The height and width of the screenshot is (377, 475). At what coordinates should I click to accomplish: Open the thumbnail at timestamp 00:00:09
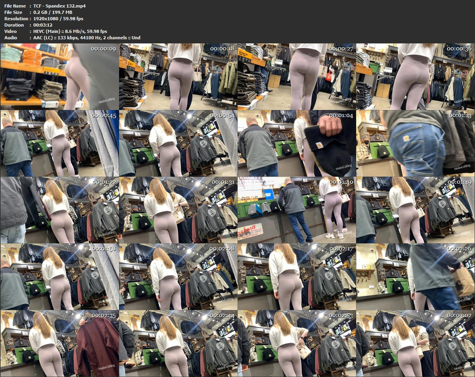coord(59,76)
